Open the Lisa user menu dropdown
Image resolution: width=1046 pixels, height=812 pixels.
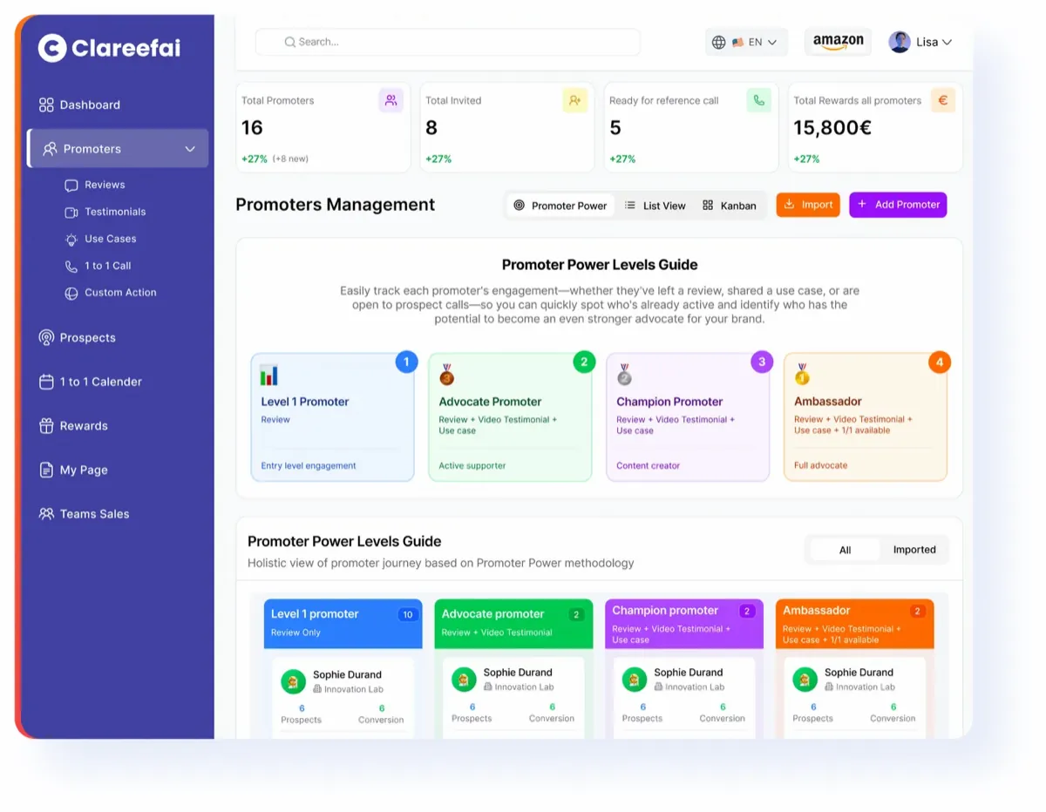coord(920,42)
